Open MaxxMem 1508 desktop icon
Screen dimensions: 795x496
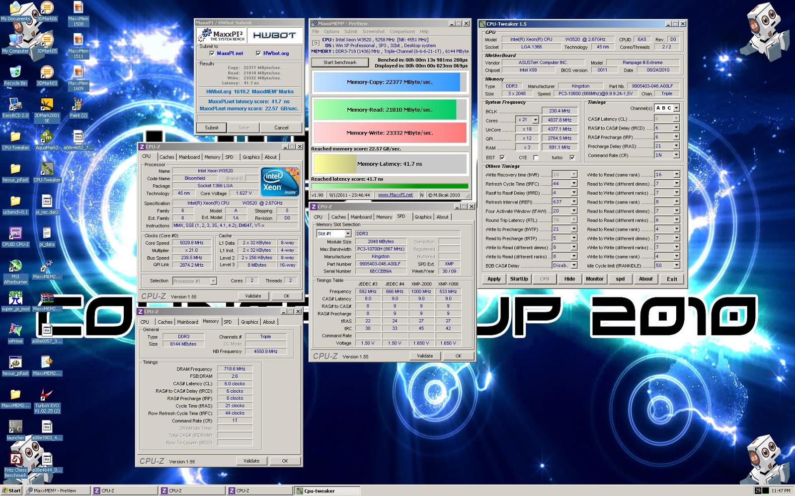click(78, 14)
